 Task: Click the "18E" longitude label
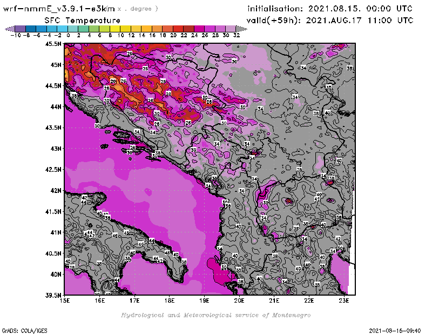click(170, 300)
